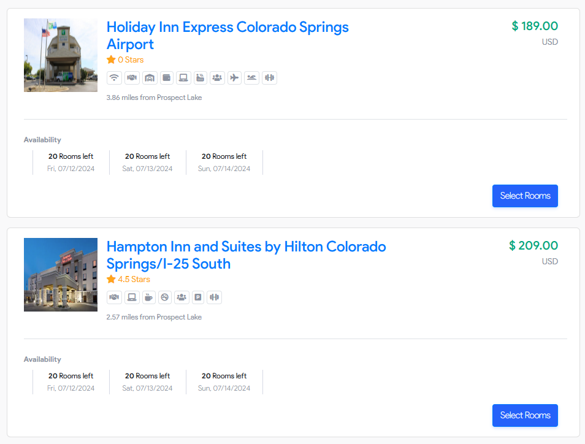This screenshot has height=444, width=585.
Task: Click Holiday Inn's dumbbell fitness icon
Action: tap(269, 78)
